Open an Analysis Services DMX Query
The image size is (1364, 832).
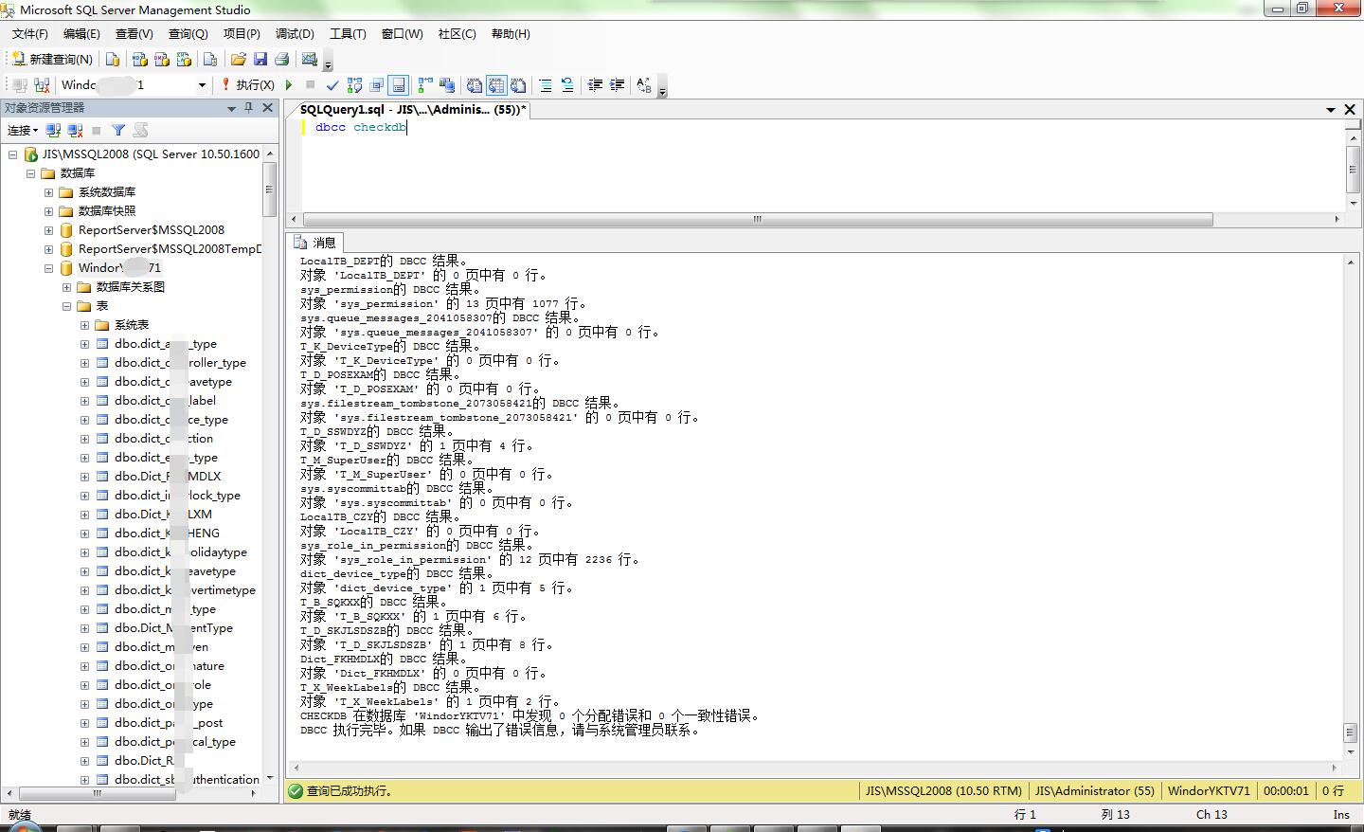tap(162, 59)
